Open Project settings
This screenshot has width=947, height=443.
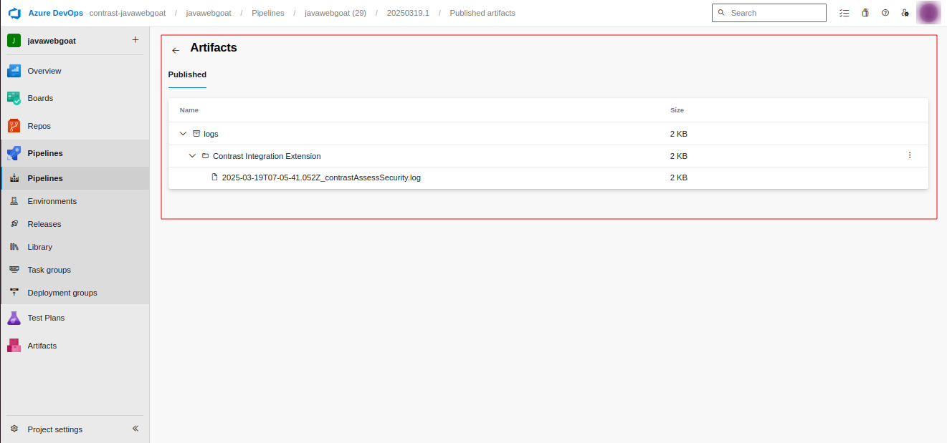point(54,429)
